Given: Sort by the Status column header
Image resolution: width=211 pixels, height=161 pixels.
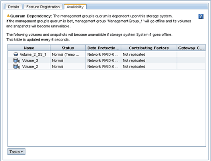Looking at the screenshot, I should tap(68, 48).
